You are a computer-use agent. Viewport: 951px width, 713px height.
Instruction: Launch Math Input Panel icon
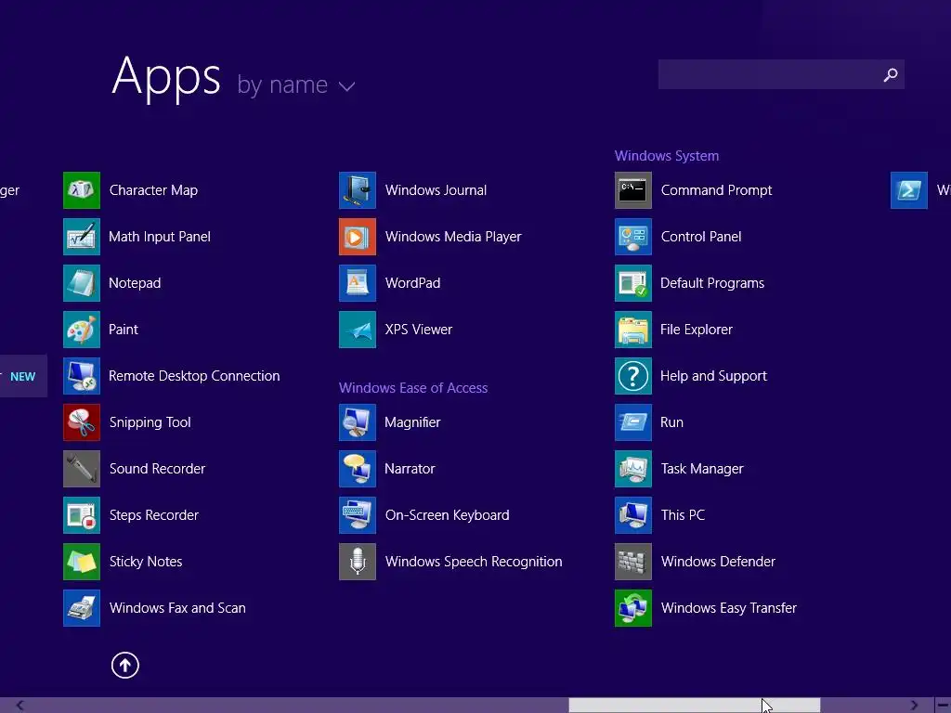point(82,237)
